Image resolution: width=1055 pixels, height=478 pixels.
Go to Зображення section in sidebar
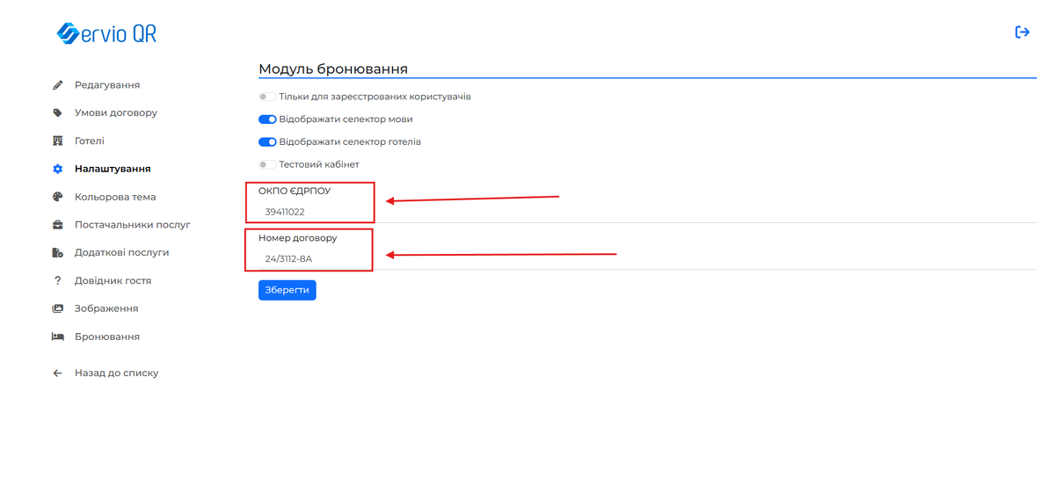[106, 308]
